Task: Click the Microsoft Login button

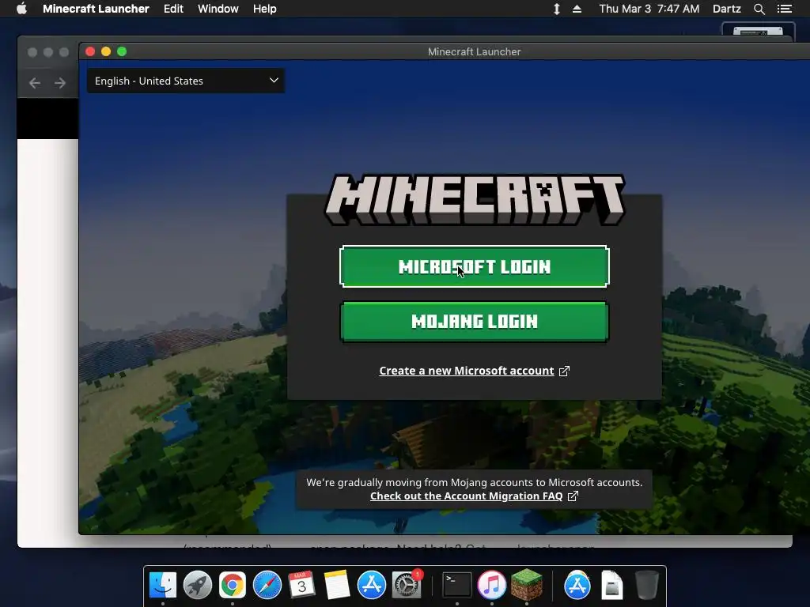Action: (x=475, y=266)
